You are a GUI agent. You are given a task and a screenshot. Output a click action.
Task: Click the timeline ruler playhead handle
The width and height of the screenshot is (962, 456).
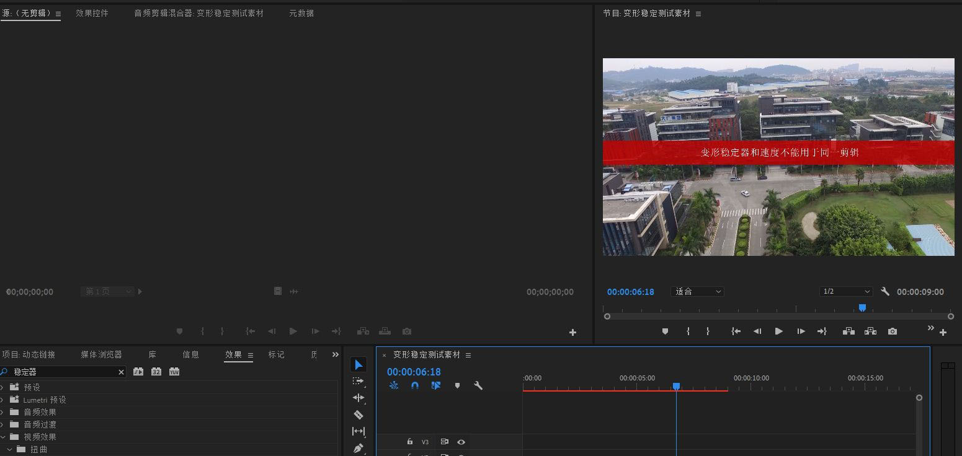(x=677, y=386)
